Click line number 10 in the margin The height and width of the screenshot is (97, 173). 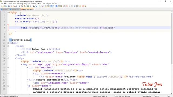pyautogui.click(x=4, y=40)
